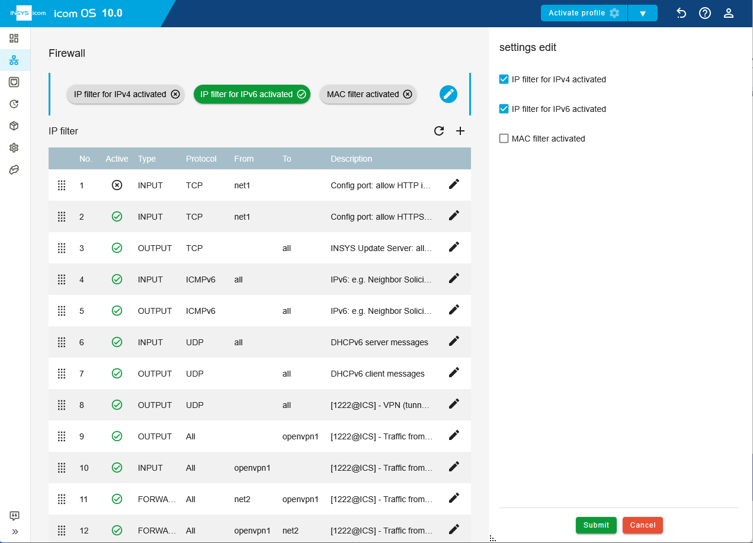753x543 pixels.
Task: Open the Network sidebar icon
Action: tap(14, 60)
